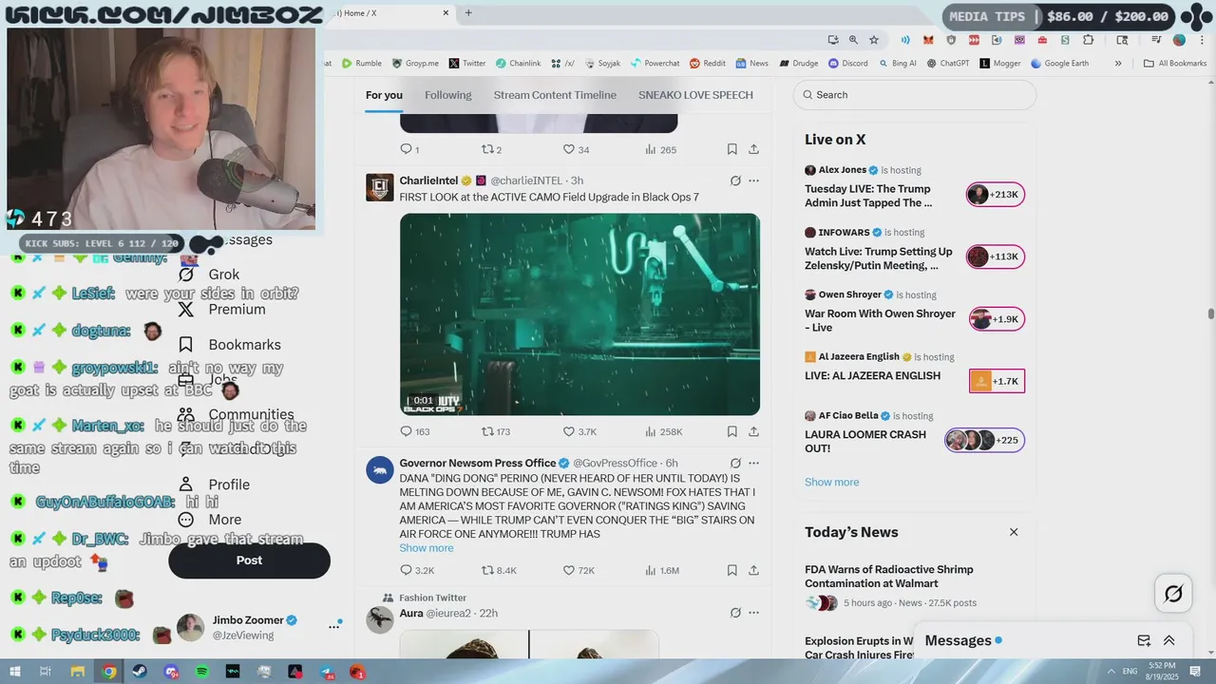Screen dimensions: 1216x684
Task: Show hidden bookmarks overflow chevron
Action: [1118, 64]
